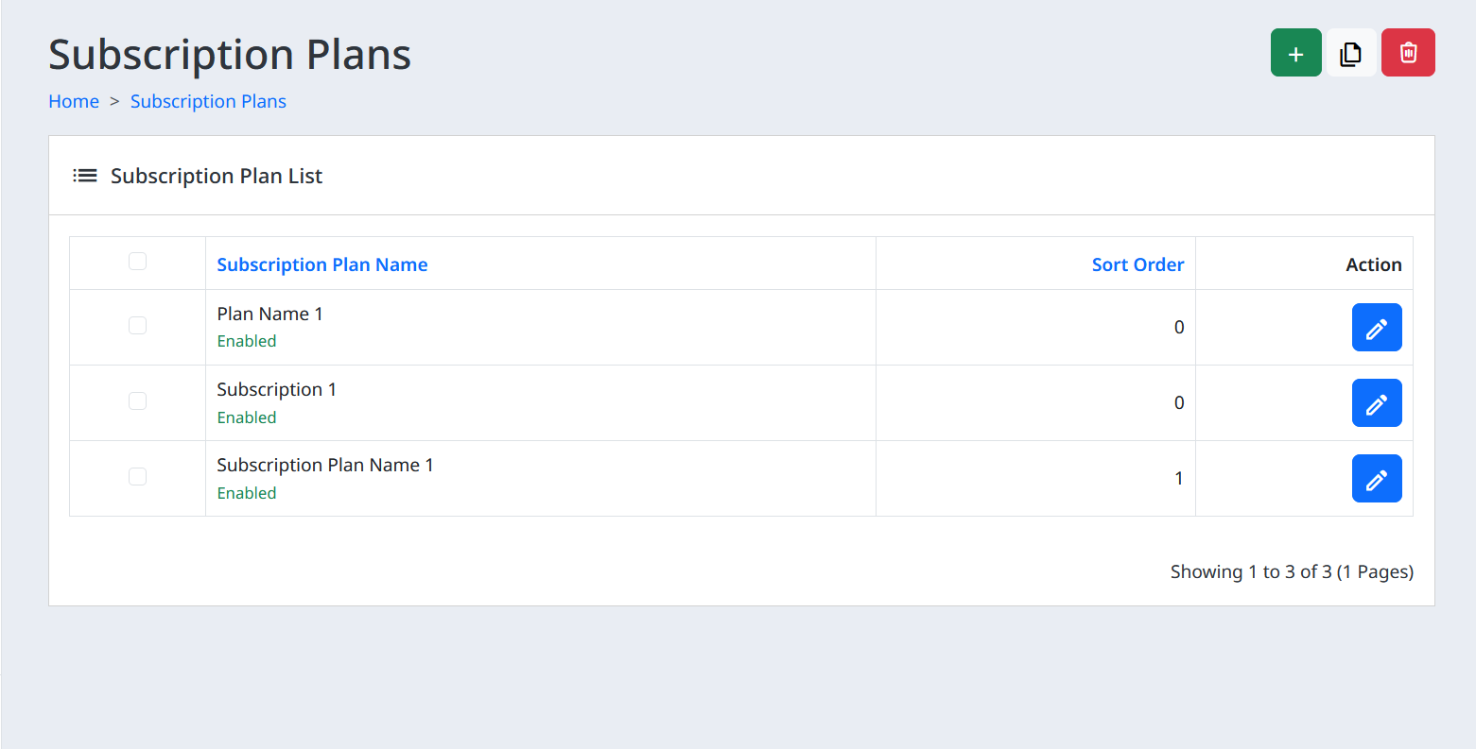Select the Subscription 1 row checkbox
The width and height of the screenshot is (1476, 749).
pyautogui.click(x=138, y=401)
